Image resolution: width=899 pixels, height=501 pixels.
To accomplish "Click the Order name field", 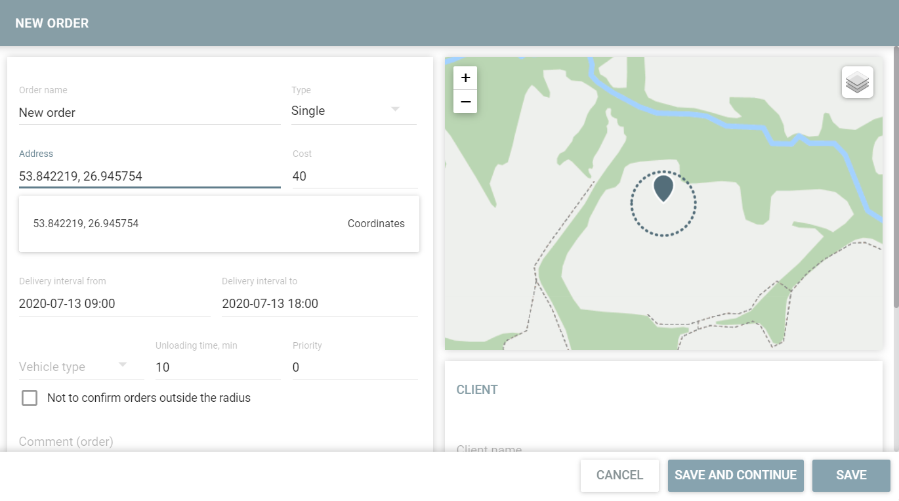I will tap(149, 112).
